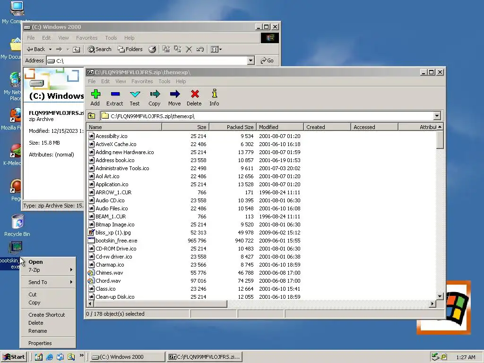The image size is (484, 363).
Task: Click the Outlook Express quick launch icon
Action: tap(60, 357)
